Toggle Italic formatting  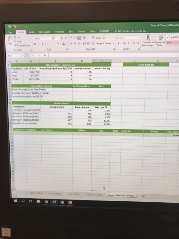[39, 44]
